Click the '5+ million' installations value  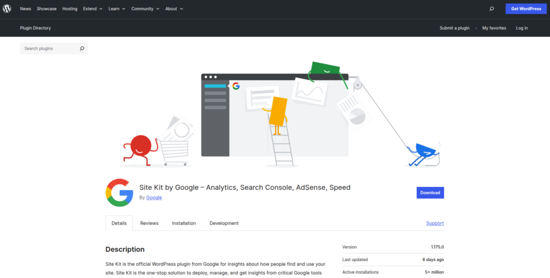click(x=435, y=272)
